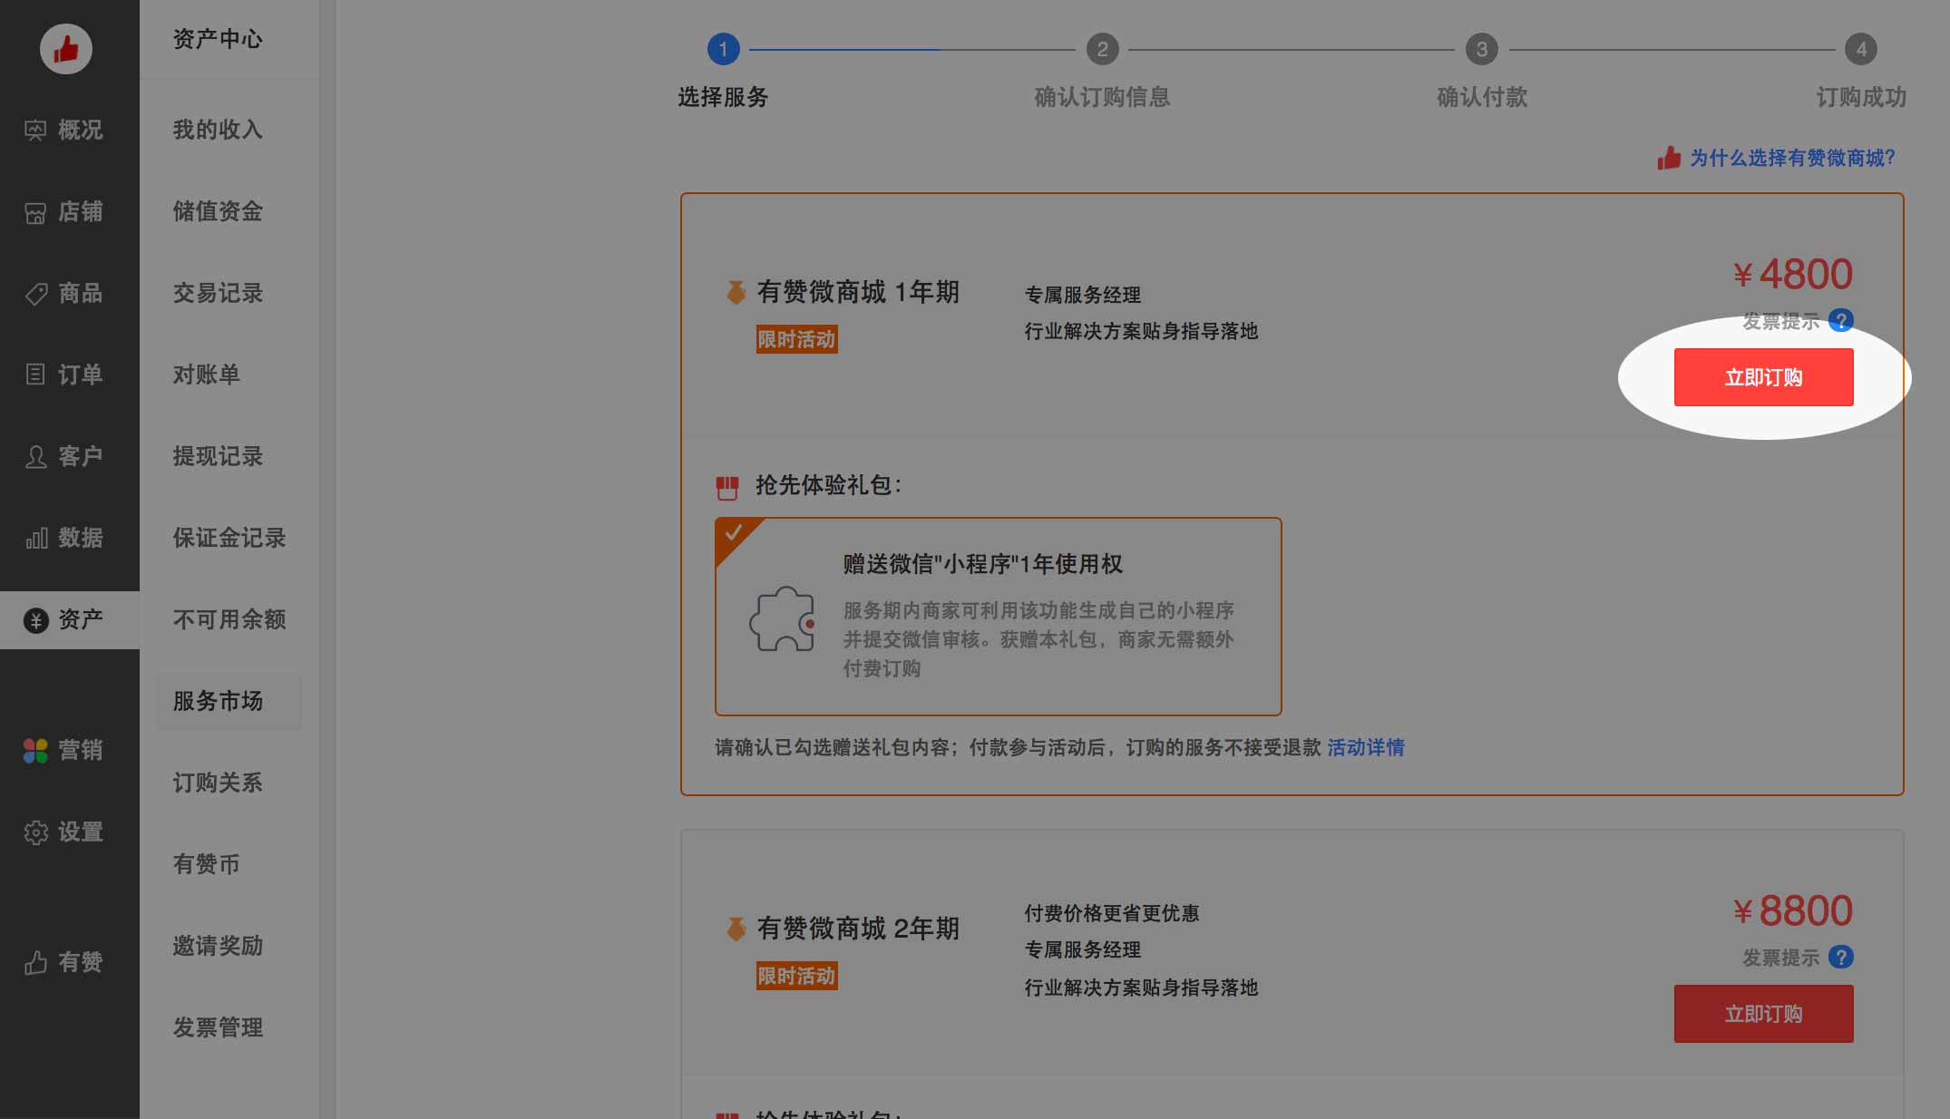The image size is (1950, 1119).
Task: Click 限时活动 badge on 1年期 plan
Action: [796, 339]
